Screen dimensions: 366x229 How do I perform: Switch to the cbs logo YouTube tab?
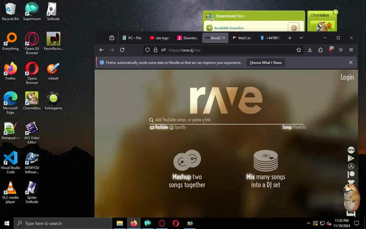[x=160, y=38]
